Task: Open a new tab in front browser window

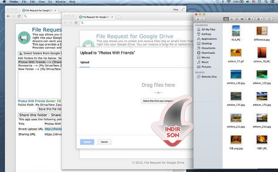Action: click(x=118, y=17)
